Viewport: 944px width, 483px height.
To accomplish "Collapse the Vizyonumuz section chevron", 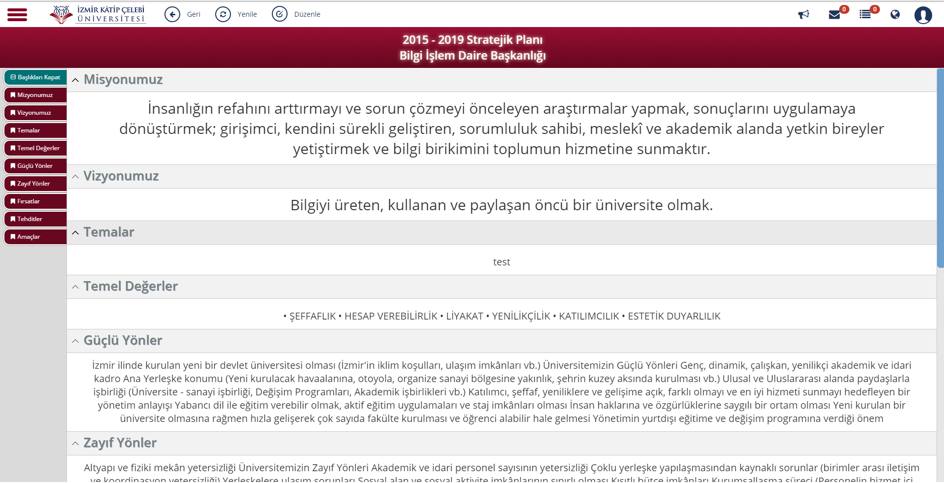I will click(x=75, y=177).
